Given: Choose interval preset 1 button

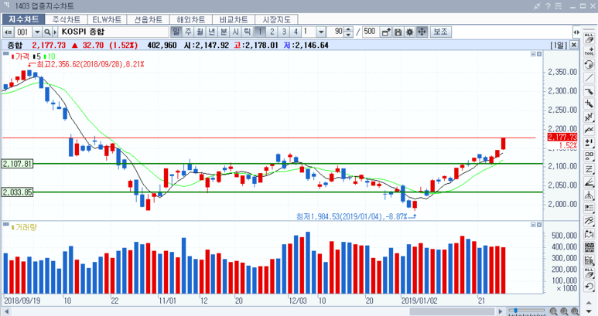Looking at the screenshot, I should (260, 32).
